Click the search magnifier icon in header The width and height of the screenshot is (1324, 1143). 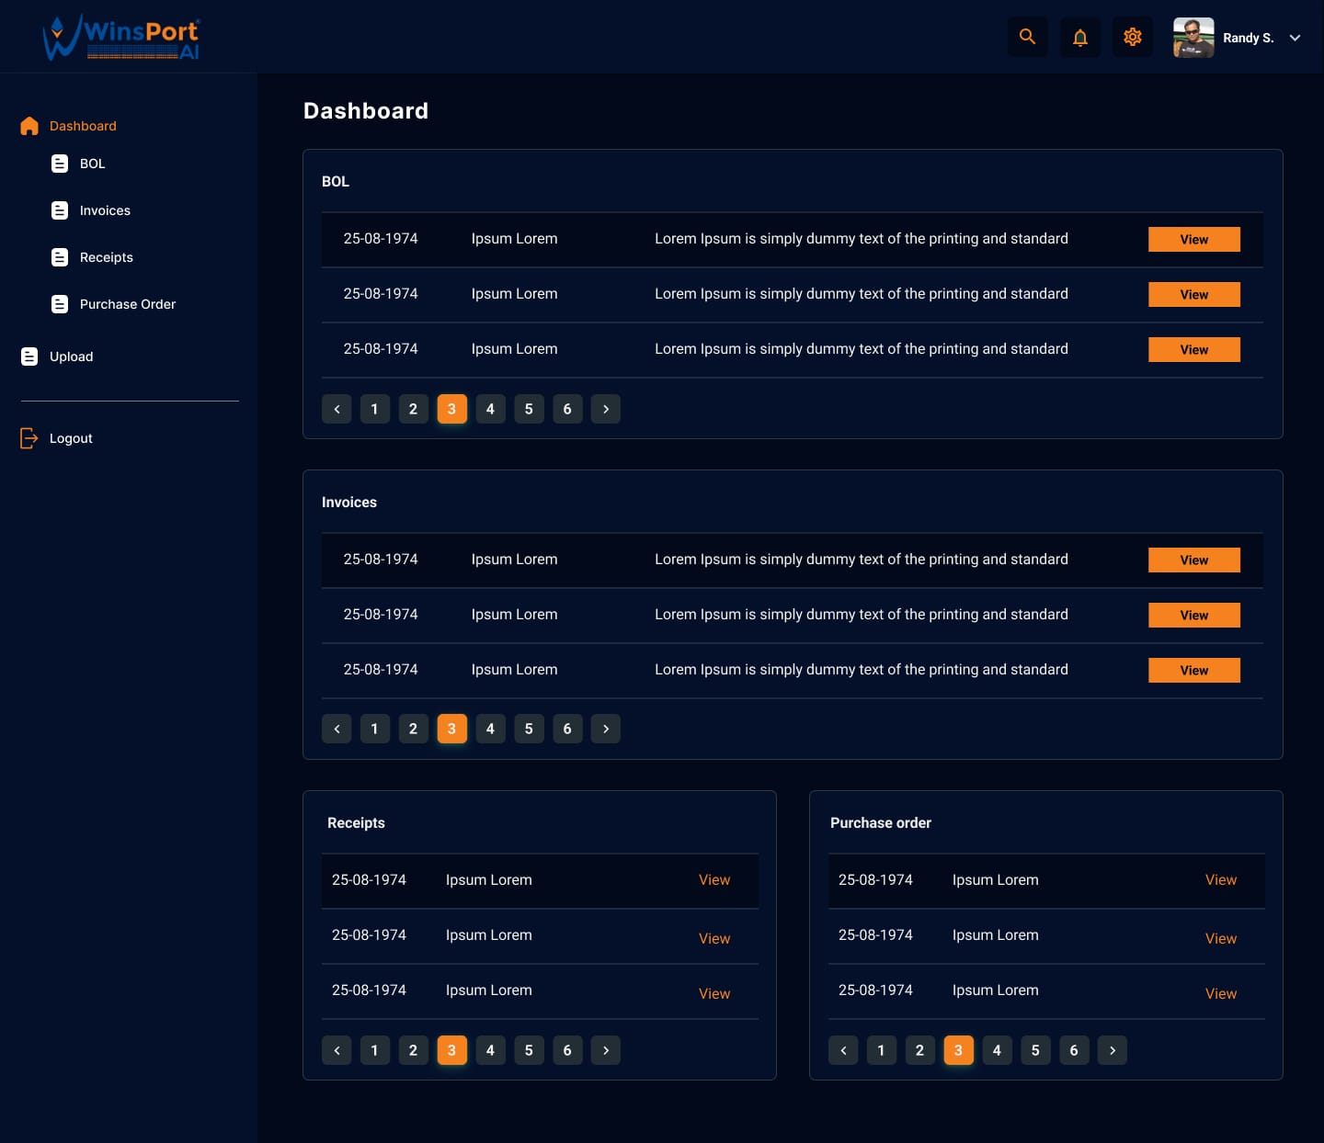coord(1027,38)
